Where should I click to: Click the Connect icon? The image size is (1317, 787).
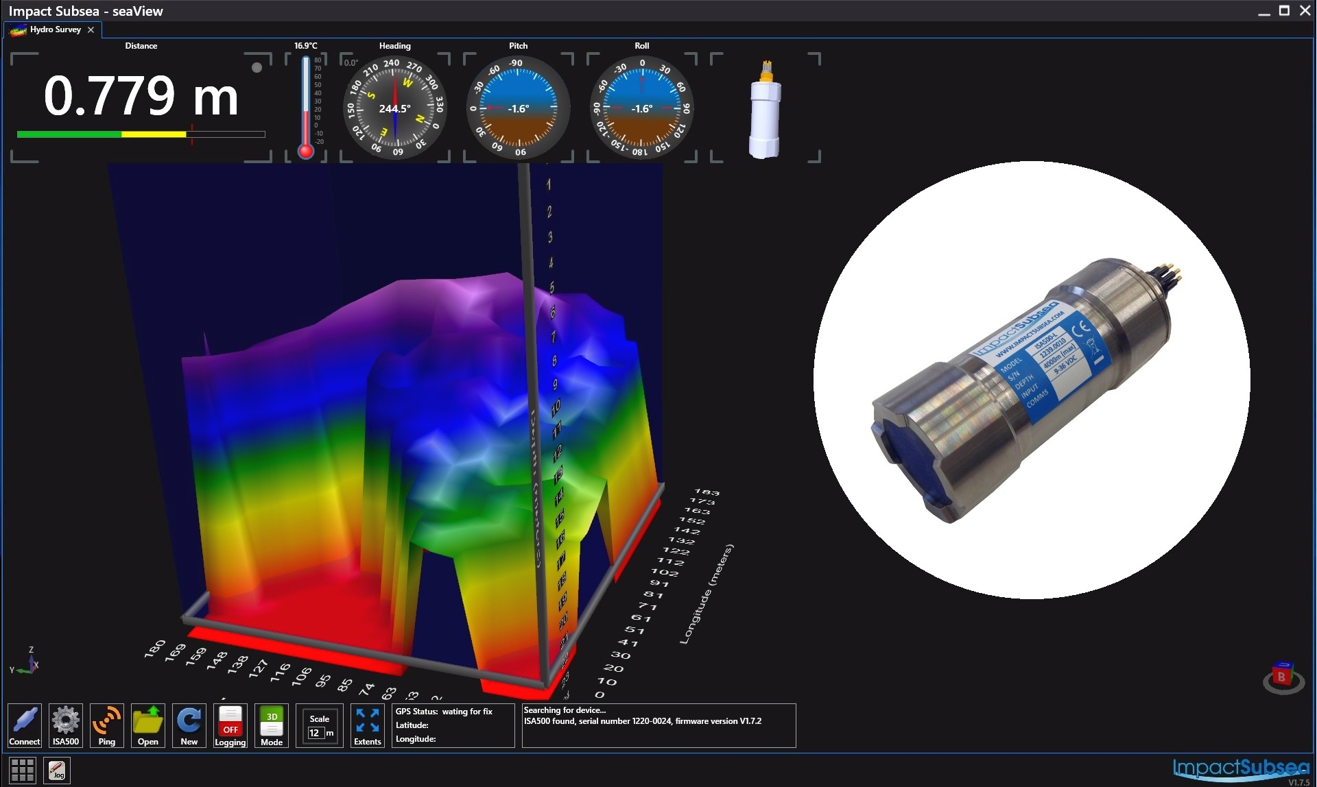click(25, 725)
